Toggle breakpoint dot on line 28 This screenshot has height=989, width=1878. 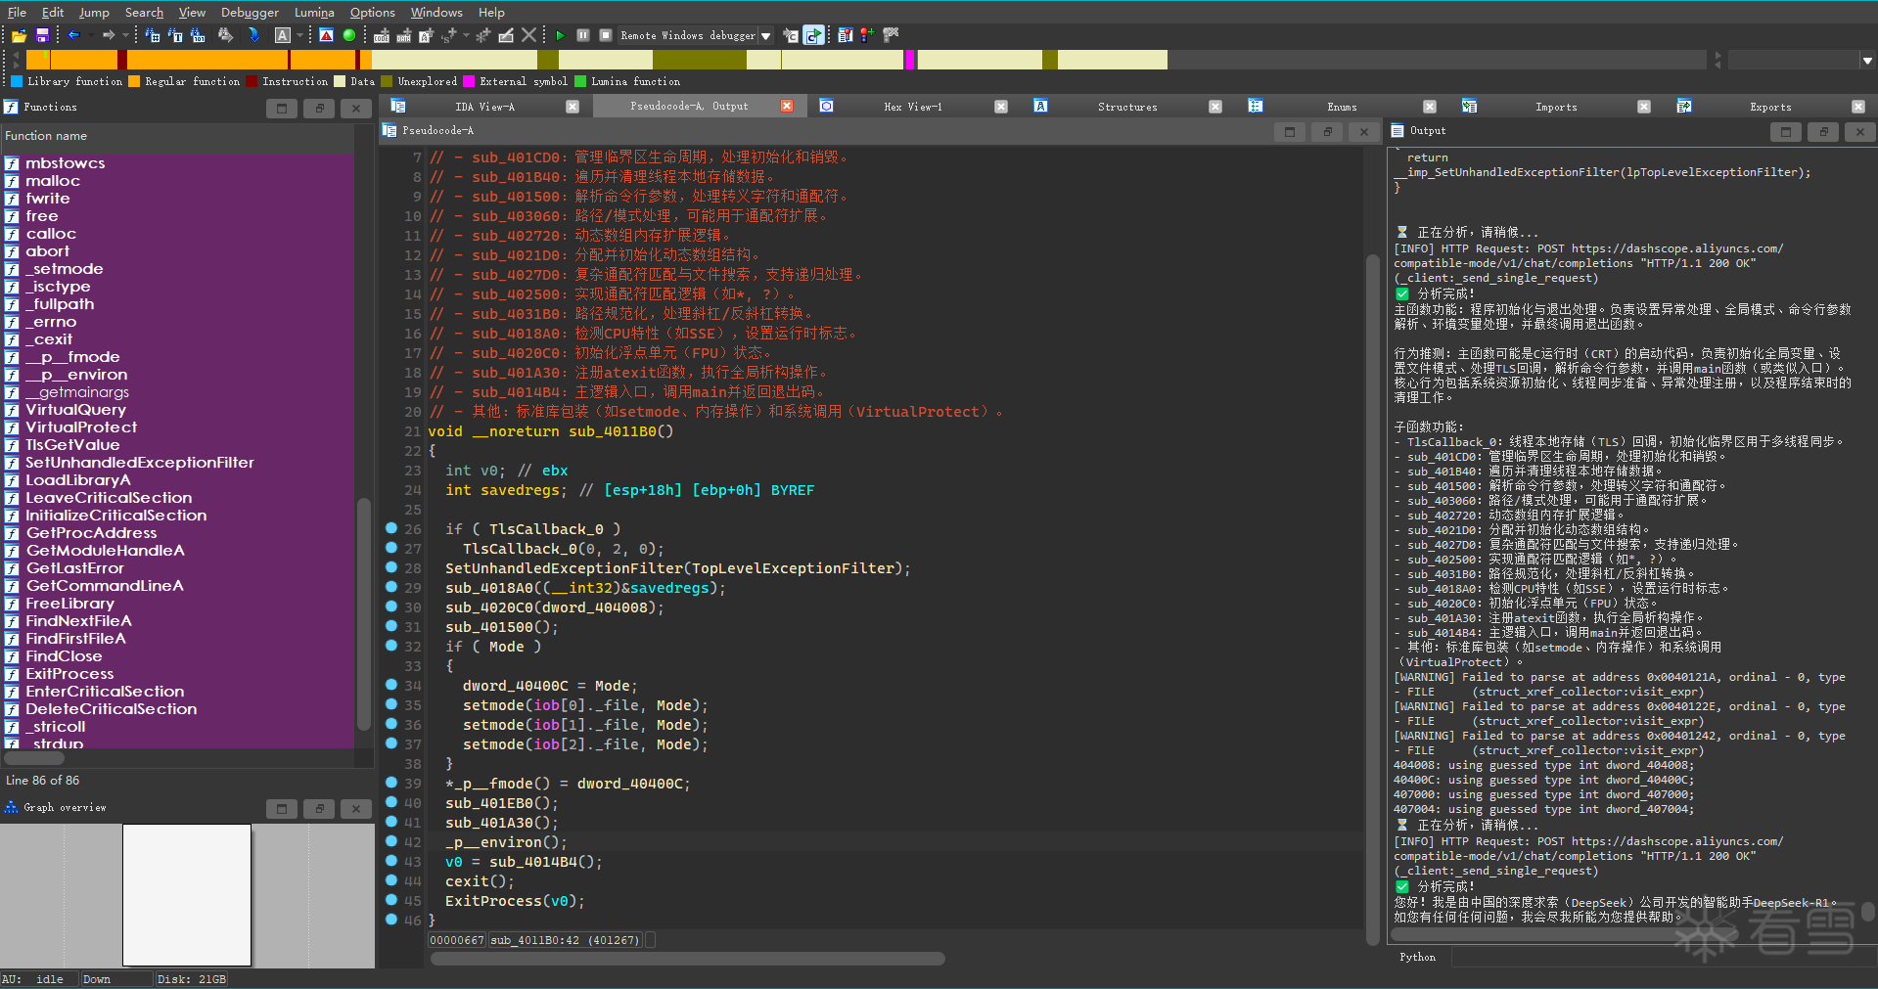tap(391, 567)
